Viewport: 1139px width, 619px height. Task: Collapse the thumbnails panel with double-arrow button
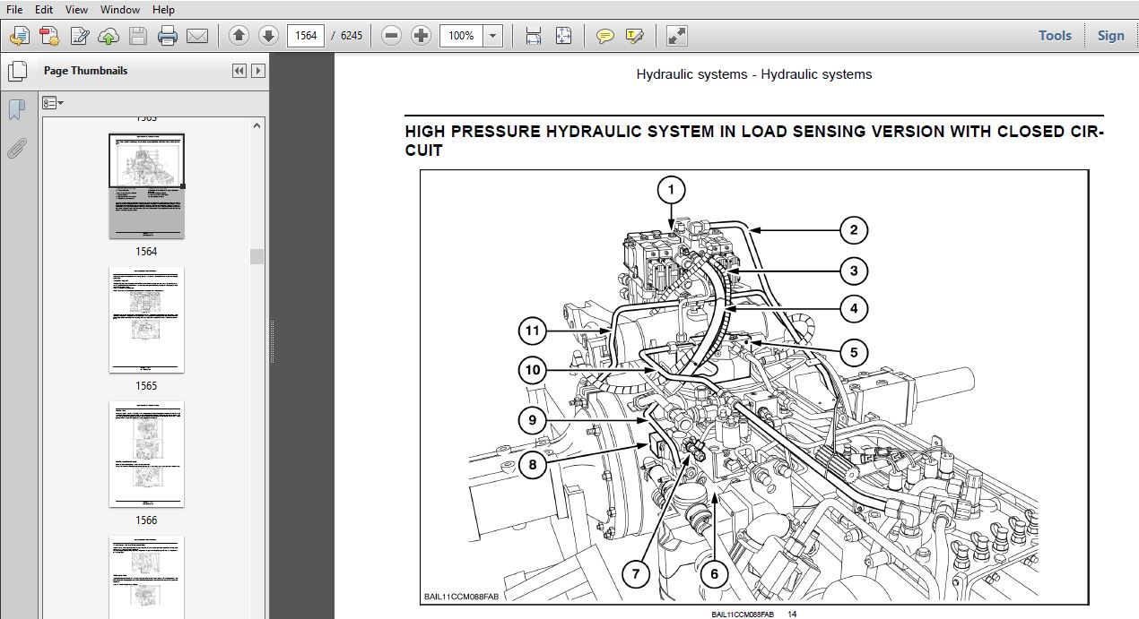pos(239,71)
